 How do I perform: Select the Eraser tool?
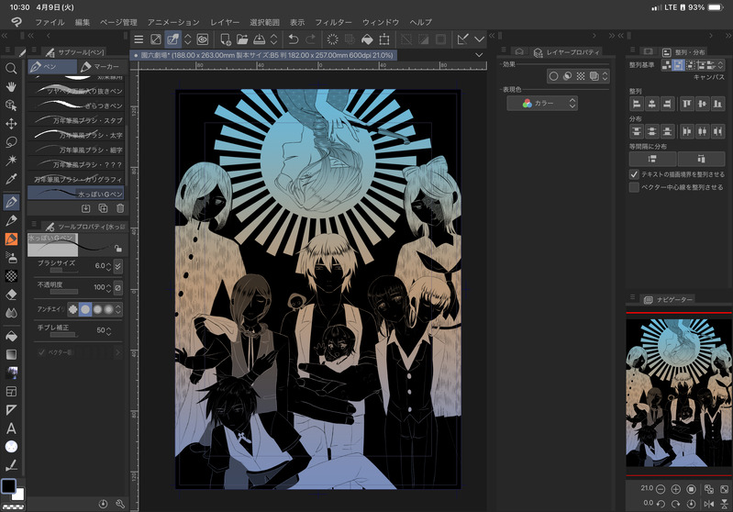tap(11, 295)
